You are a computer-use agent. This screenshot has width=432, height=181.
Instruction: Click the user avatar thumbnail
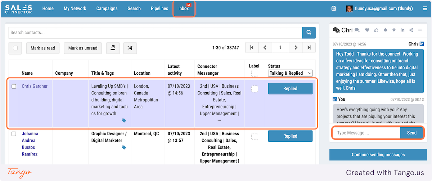pos(349,9)
